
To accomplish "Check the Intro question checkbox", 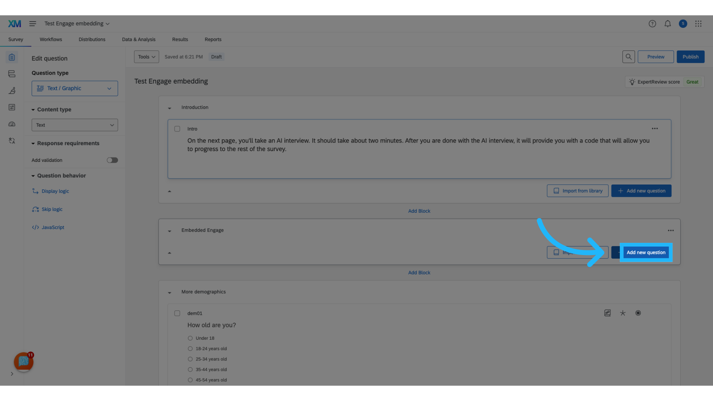I will coord(177,129).
